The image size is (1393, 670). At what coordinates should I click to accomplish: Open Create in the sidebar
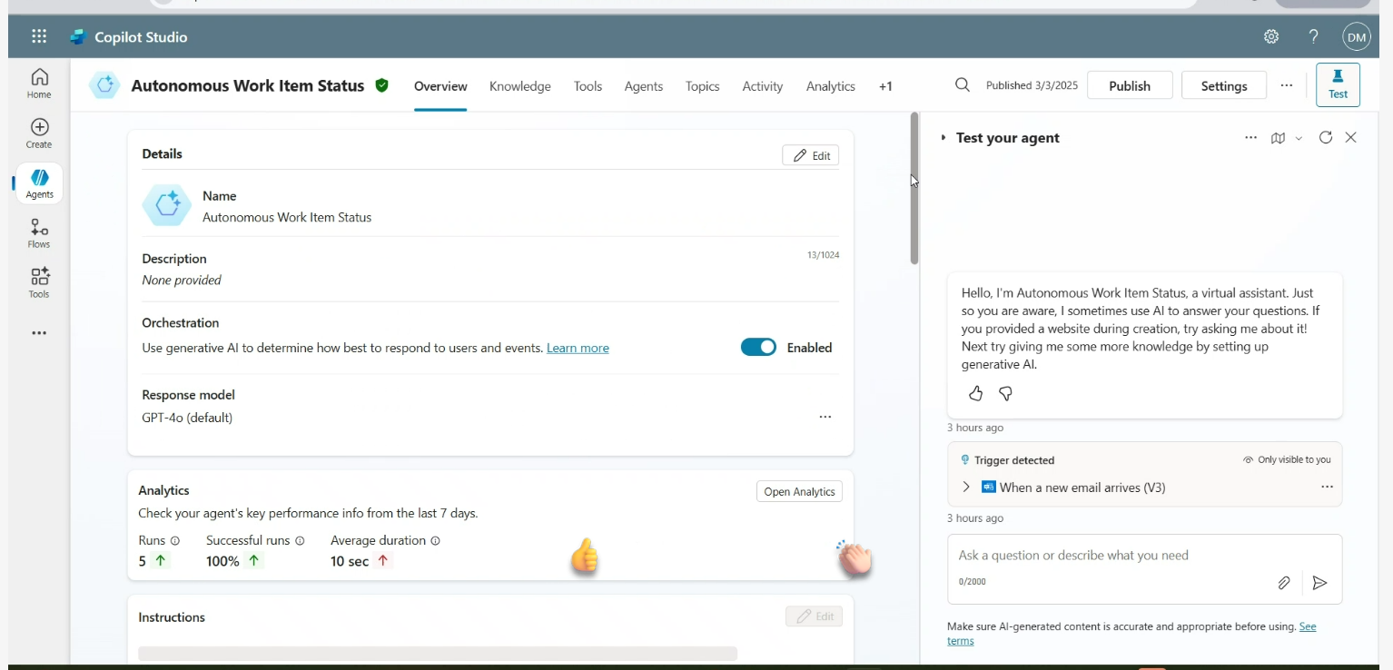click(x=39, y=133)
